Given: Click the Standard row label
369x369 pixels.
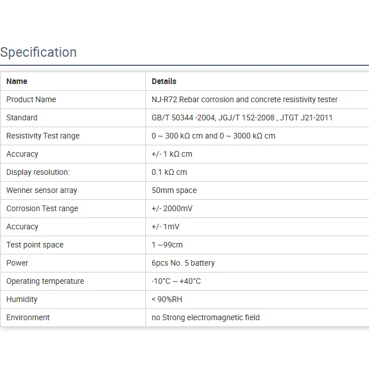Looking at the screenshot, I should (22, 118).
